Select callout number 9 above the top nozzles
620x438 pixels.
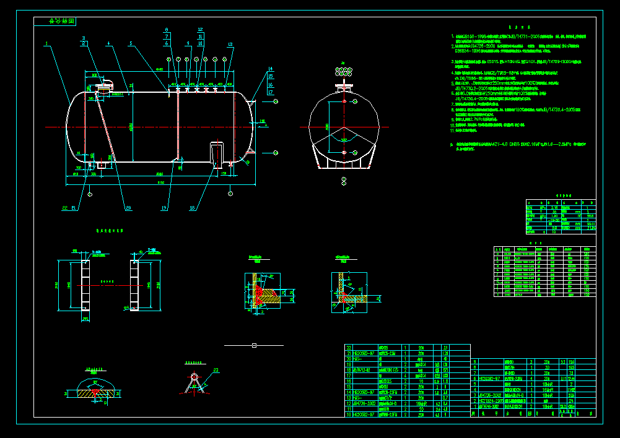[x=188, y=43]
